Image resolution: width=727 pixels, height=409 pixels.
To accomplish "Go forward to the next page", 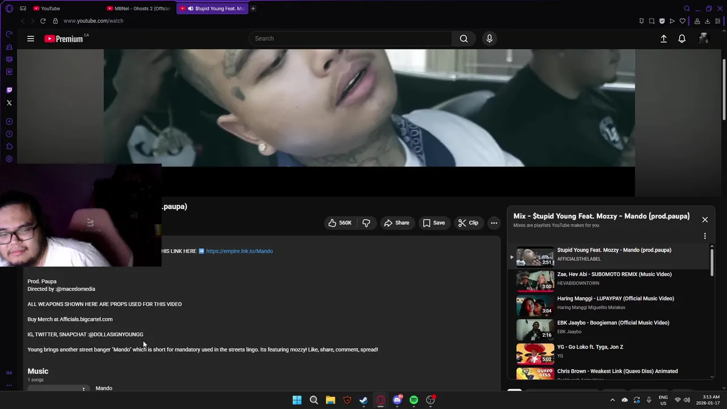I will 32,21.
